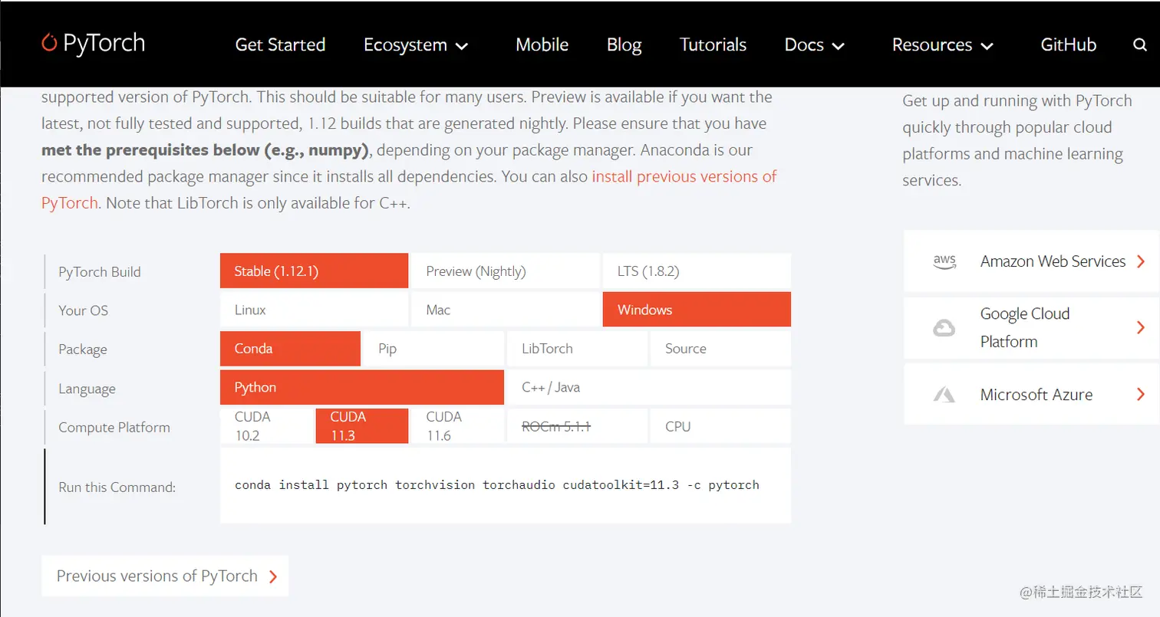Click the 'Package' row label
The image size is (1160, 617).
pyautogui.click(x=82, y=350)
